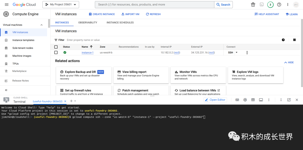This screenshot has height=150, width=303.
Task: Switch to the Observability tab
Action: click(x=88, y=23)
